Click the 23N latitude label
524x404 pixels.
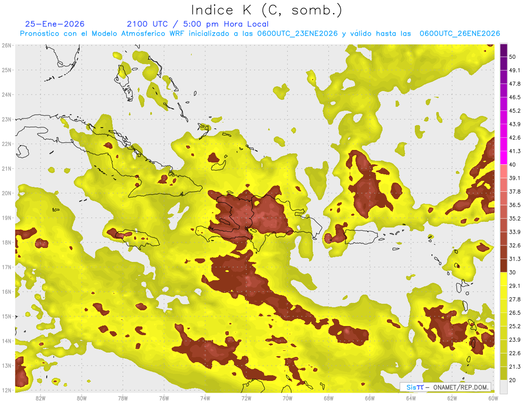(x=7, y=119)
